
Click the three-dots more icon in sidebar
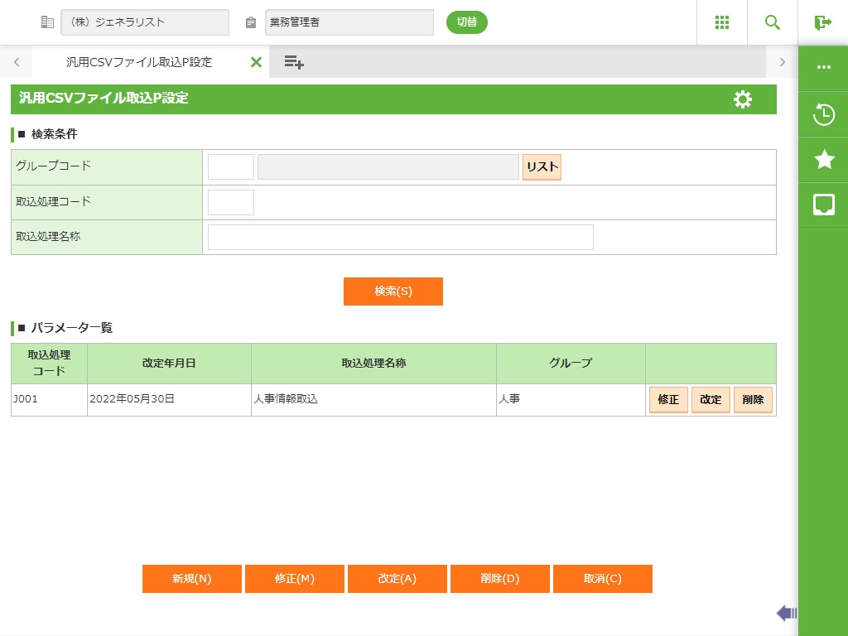pos(824,68)
